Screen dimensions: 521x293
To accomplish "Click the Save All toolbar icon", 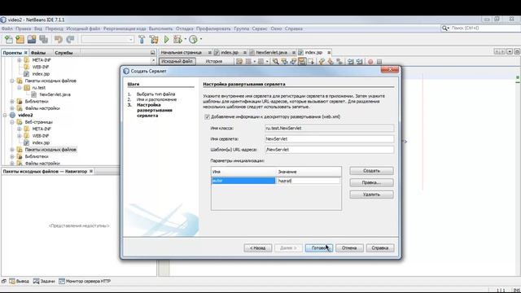I will pyautogui.click(x=43, y=40).
